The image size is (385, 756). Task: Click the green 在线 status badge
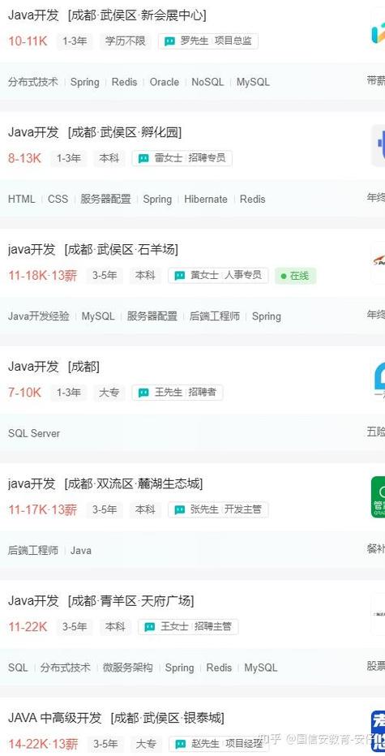pyautogui.click(x=295, y=276)
